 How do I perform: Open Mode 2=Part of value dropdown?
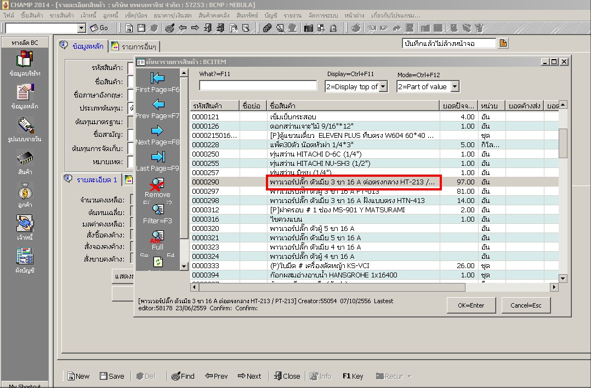click(455, 86)
